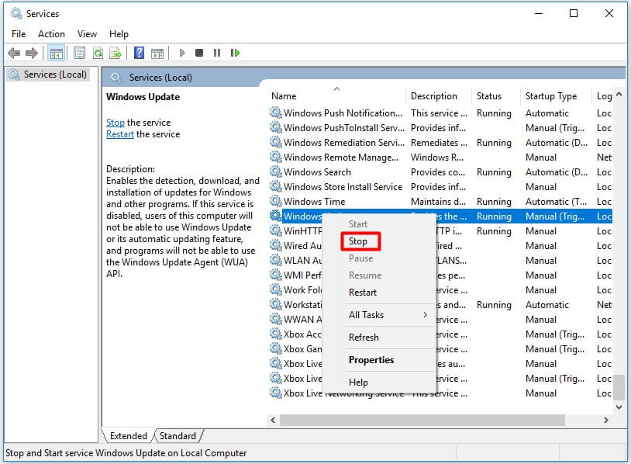The height and width of the screenshot is (464, 631).
Task: Click the gear icon beside Windows Store Install Service
Action: pyautogui.click(x=276, y=186)
